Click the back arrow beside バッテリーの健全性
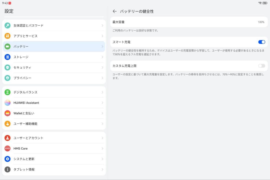 pos(115,11)
